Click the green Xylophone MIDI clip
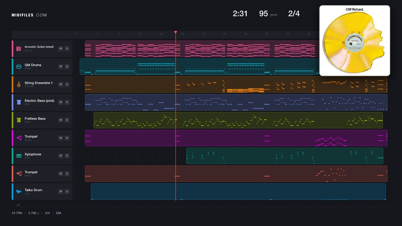This screenshot has height=226, width=402. coord(285,156)
